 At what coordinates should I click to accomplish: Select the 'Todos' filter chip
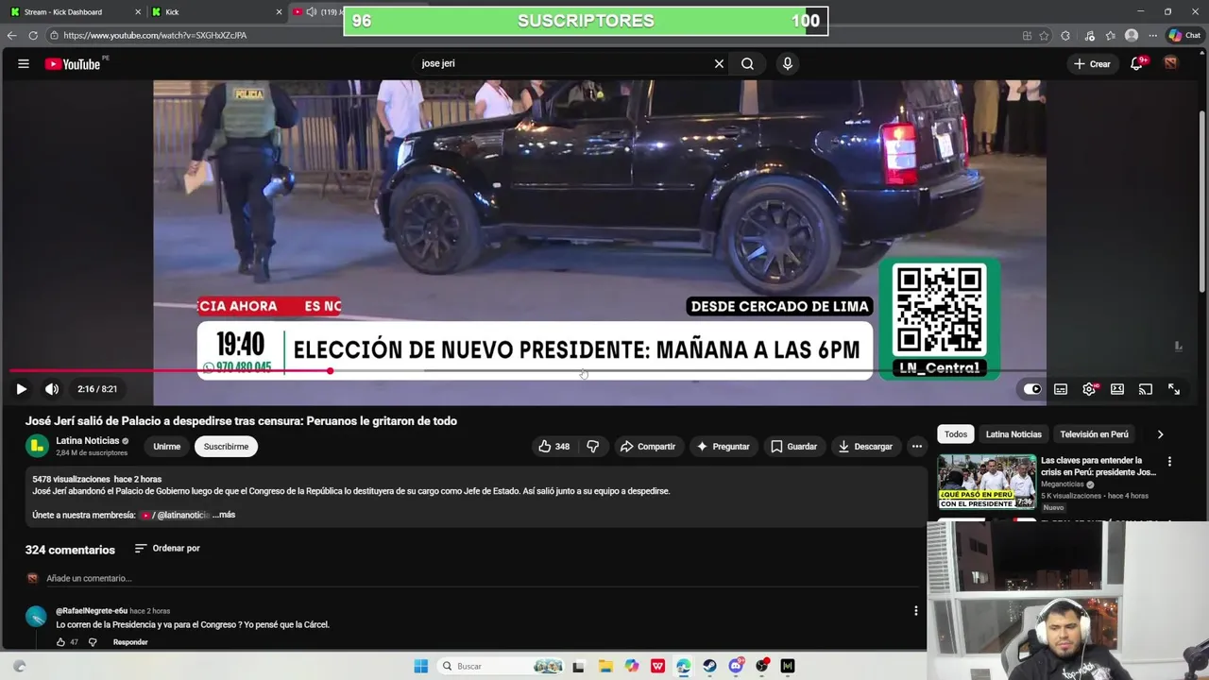click(x=956, y=434)
